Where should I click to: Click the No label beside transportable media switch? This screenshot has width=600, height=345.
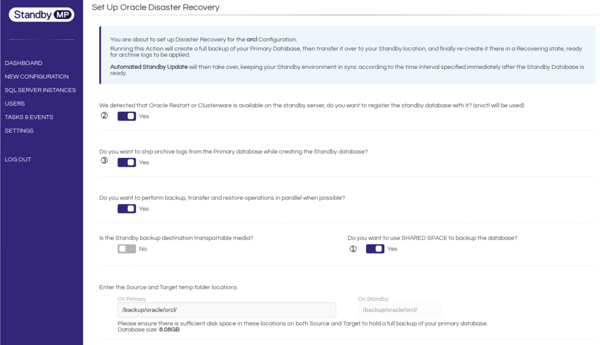(143, 249)
